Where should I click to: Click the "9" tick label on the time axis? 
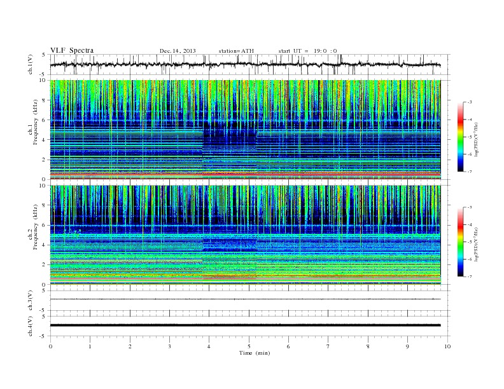[x=407, y=346]
